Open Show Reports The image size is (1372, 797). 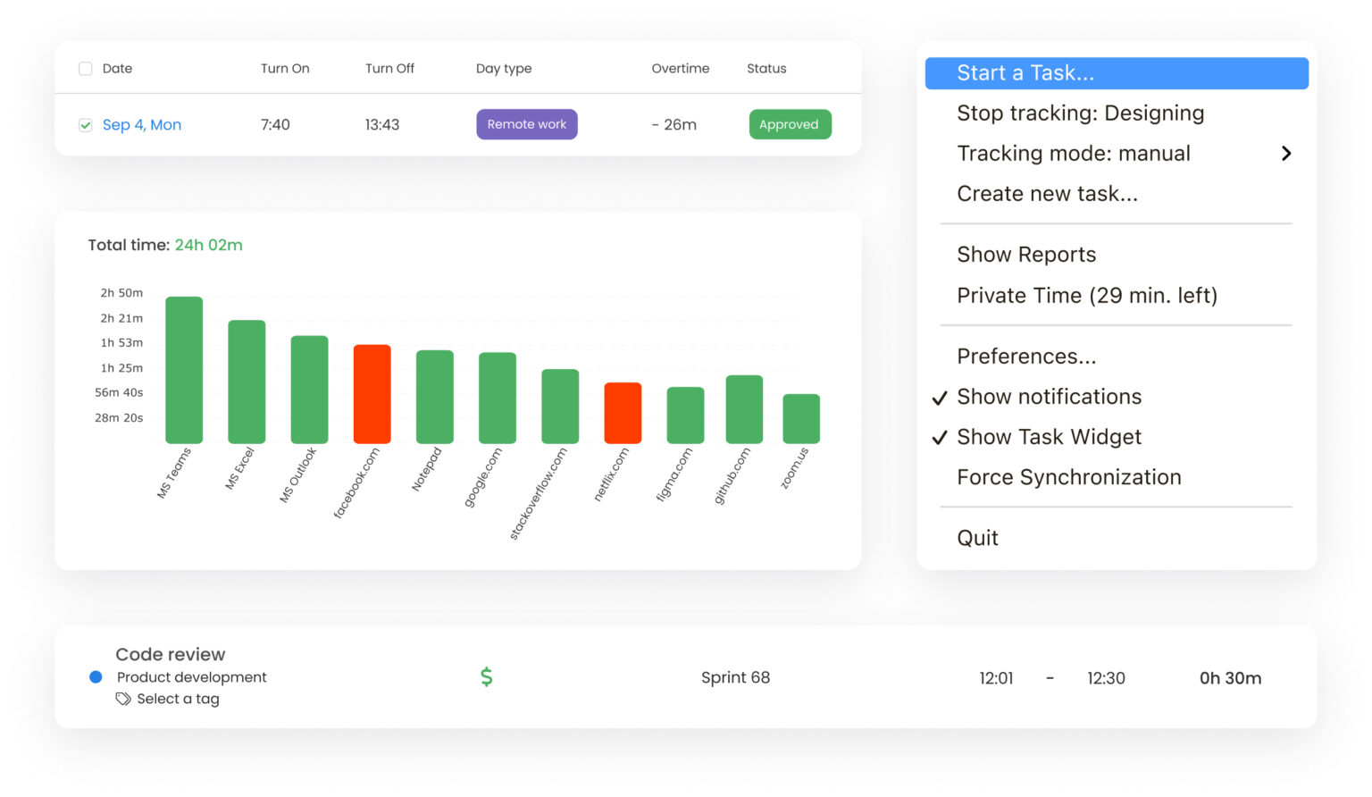click(x=1026, y=254)
